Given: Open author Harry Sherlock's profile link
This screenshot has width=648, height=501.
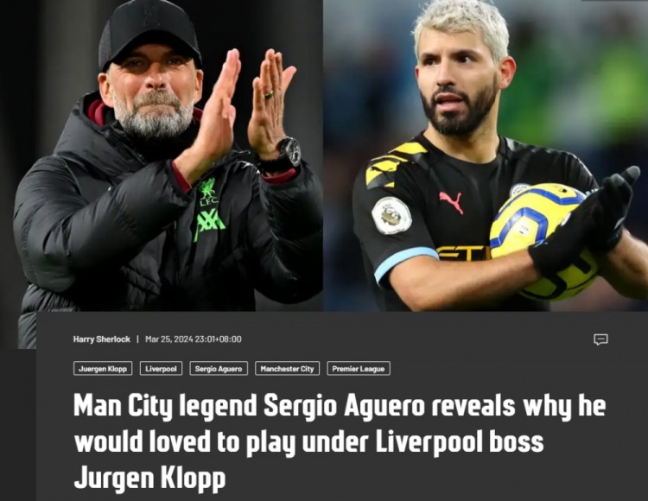Looking at the screenshot, I should click(102, 339).
